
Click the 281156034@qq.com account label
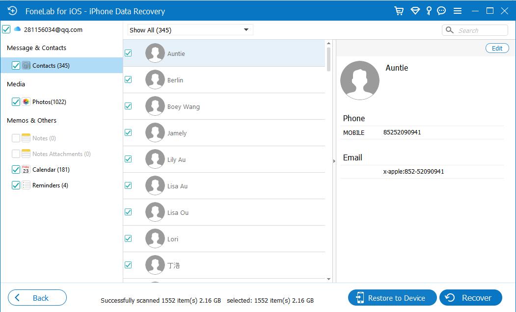(53, 29)
